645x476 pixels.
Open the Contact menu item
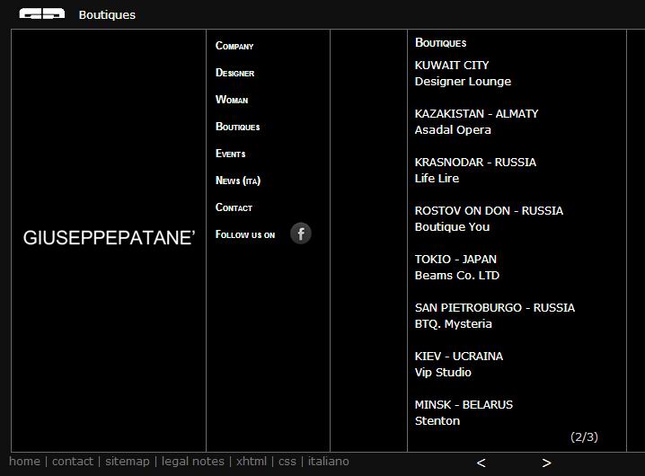point(234,207)
